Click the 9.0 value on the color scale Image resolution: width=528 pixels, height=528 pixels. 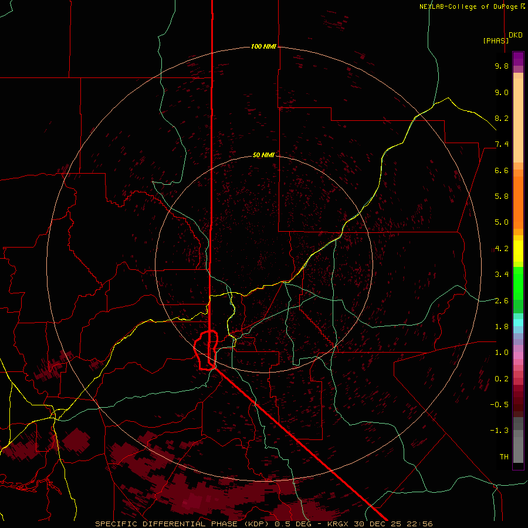pos(502,92)
